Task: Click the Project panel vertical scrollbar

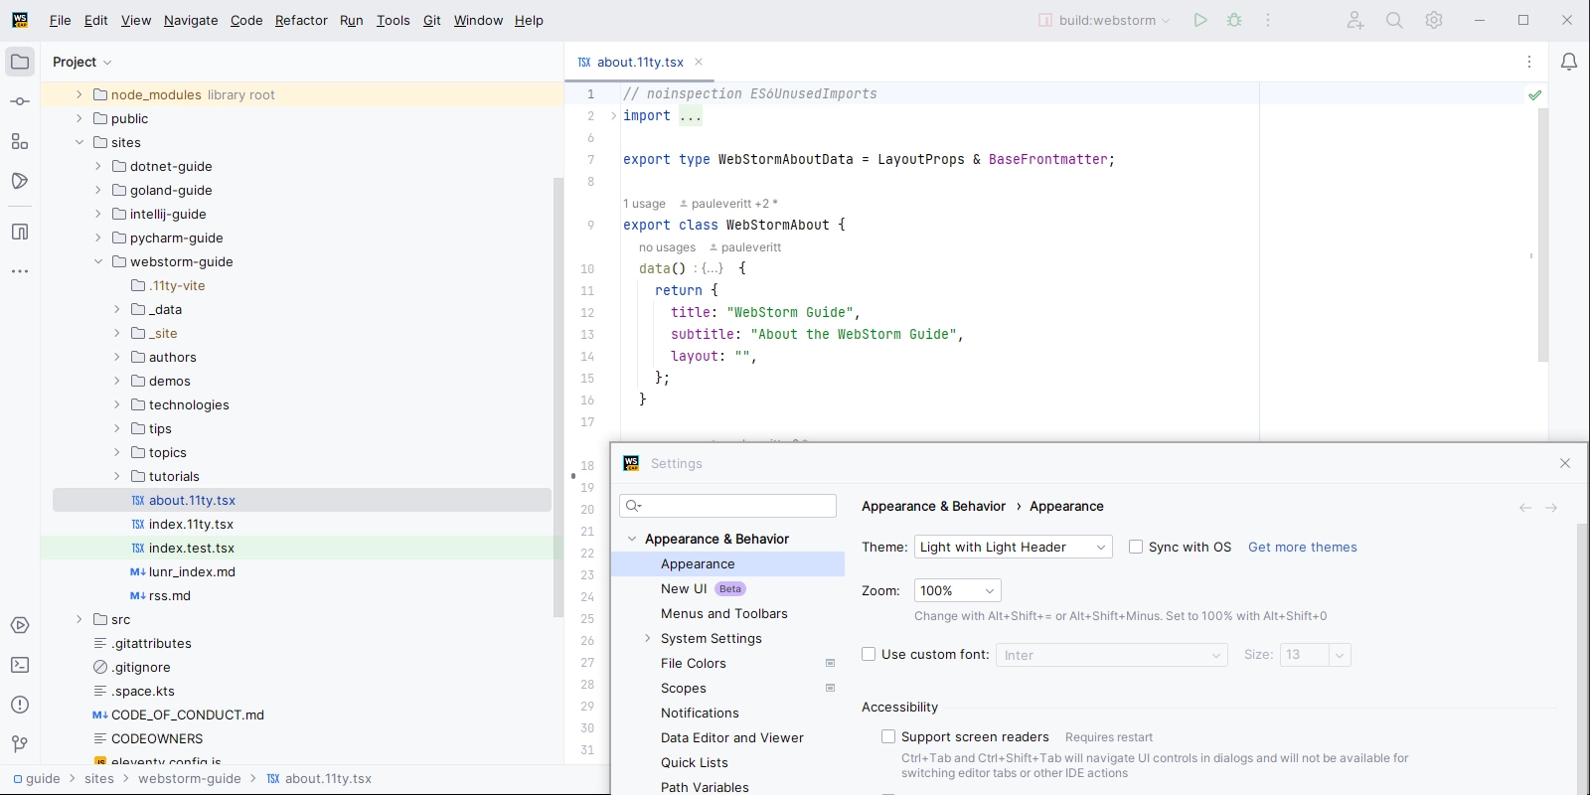Action: 557,397
